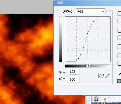Select the top-right curve endpoint
The height and width of the screenshot is (104, 121).
point(110,17)
